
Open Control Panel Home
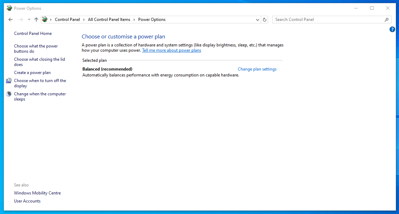(33, 34)
